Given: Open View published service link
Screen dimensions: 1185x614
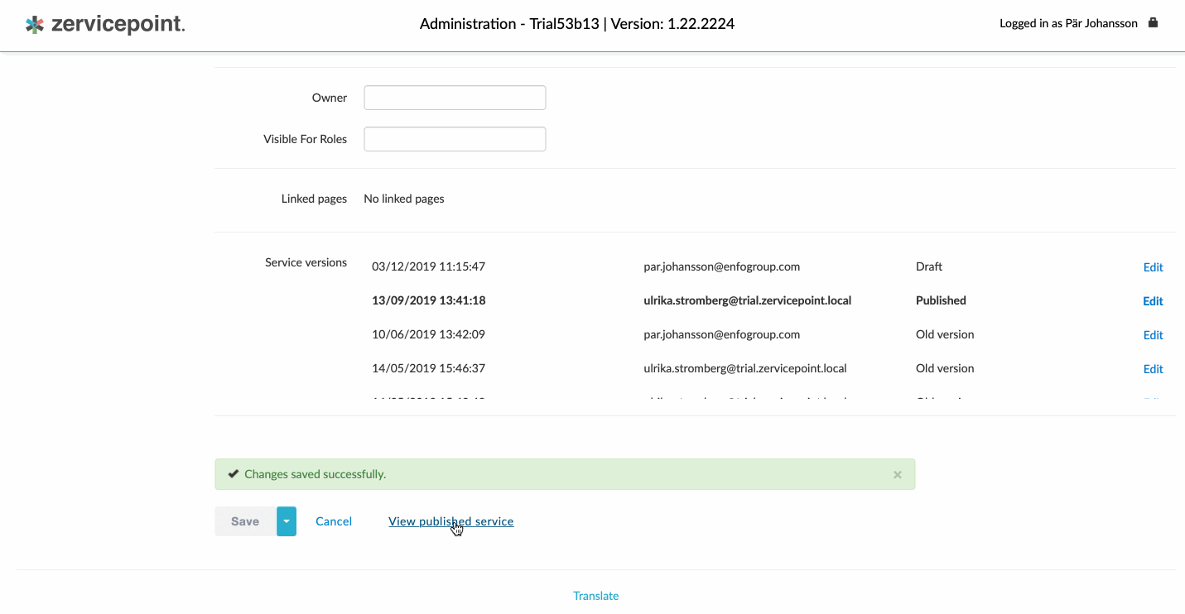Looking at the screenshot, I should coord(450,521).
